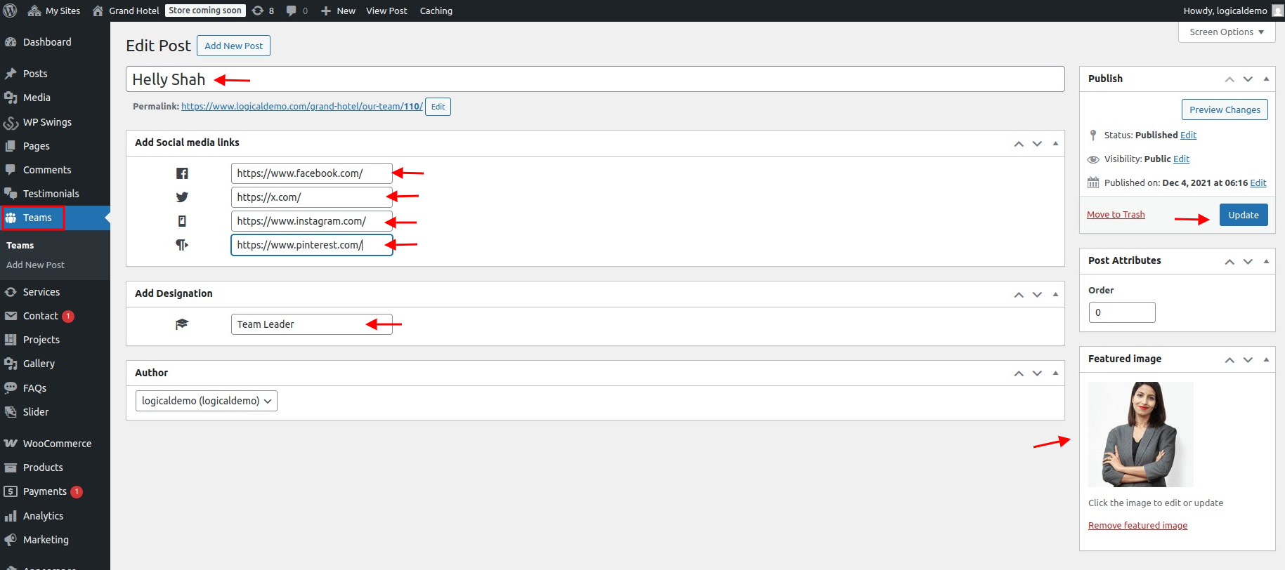1285x570 pixels.
Task: Open the updates icon showing 8
Action: tap(263, 11)
